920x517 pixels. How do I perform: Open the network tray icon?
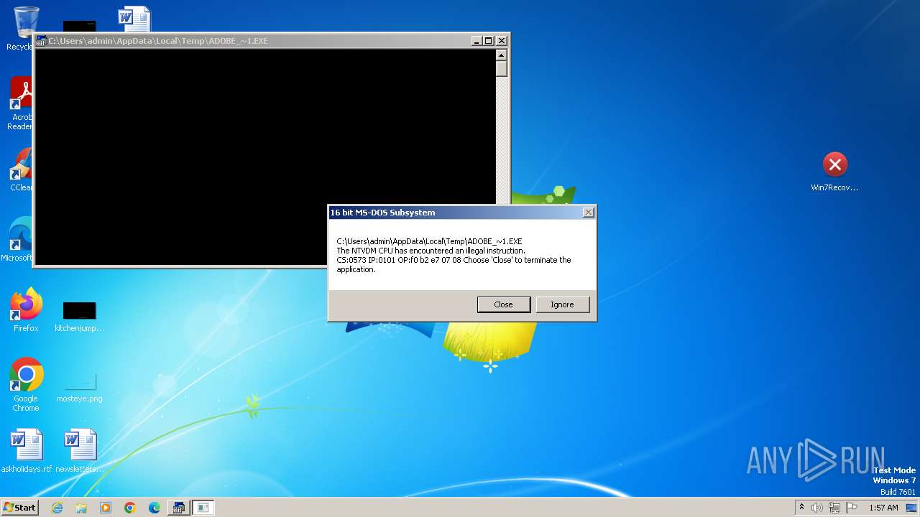tap(834, 508)
